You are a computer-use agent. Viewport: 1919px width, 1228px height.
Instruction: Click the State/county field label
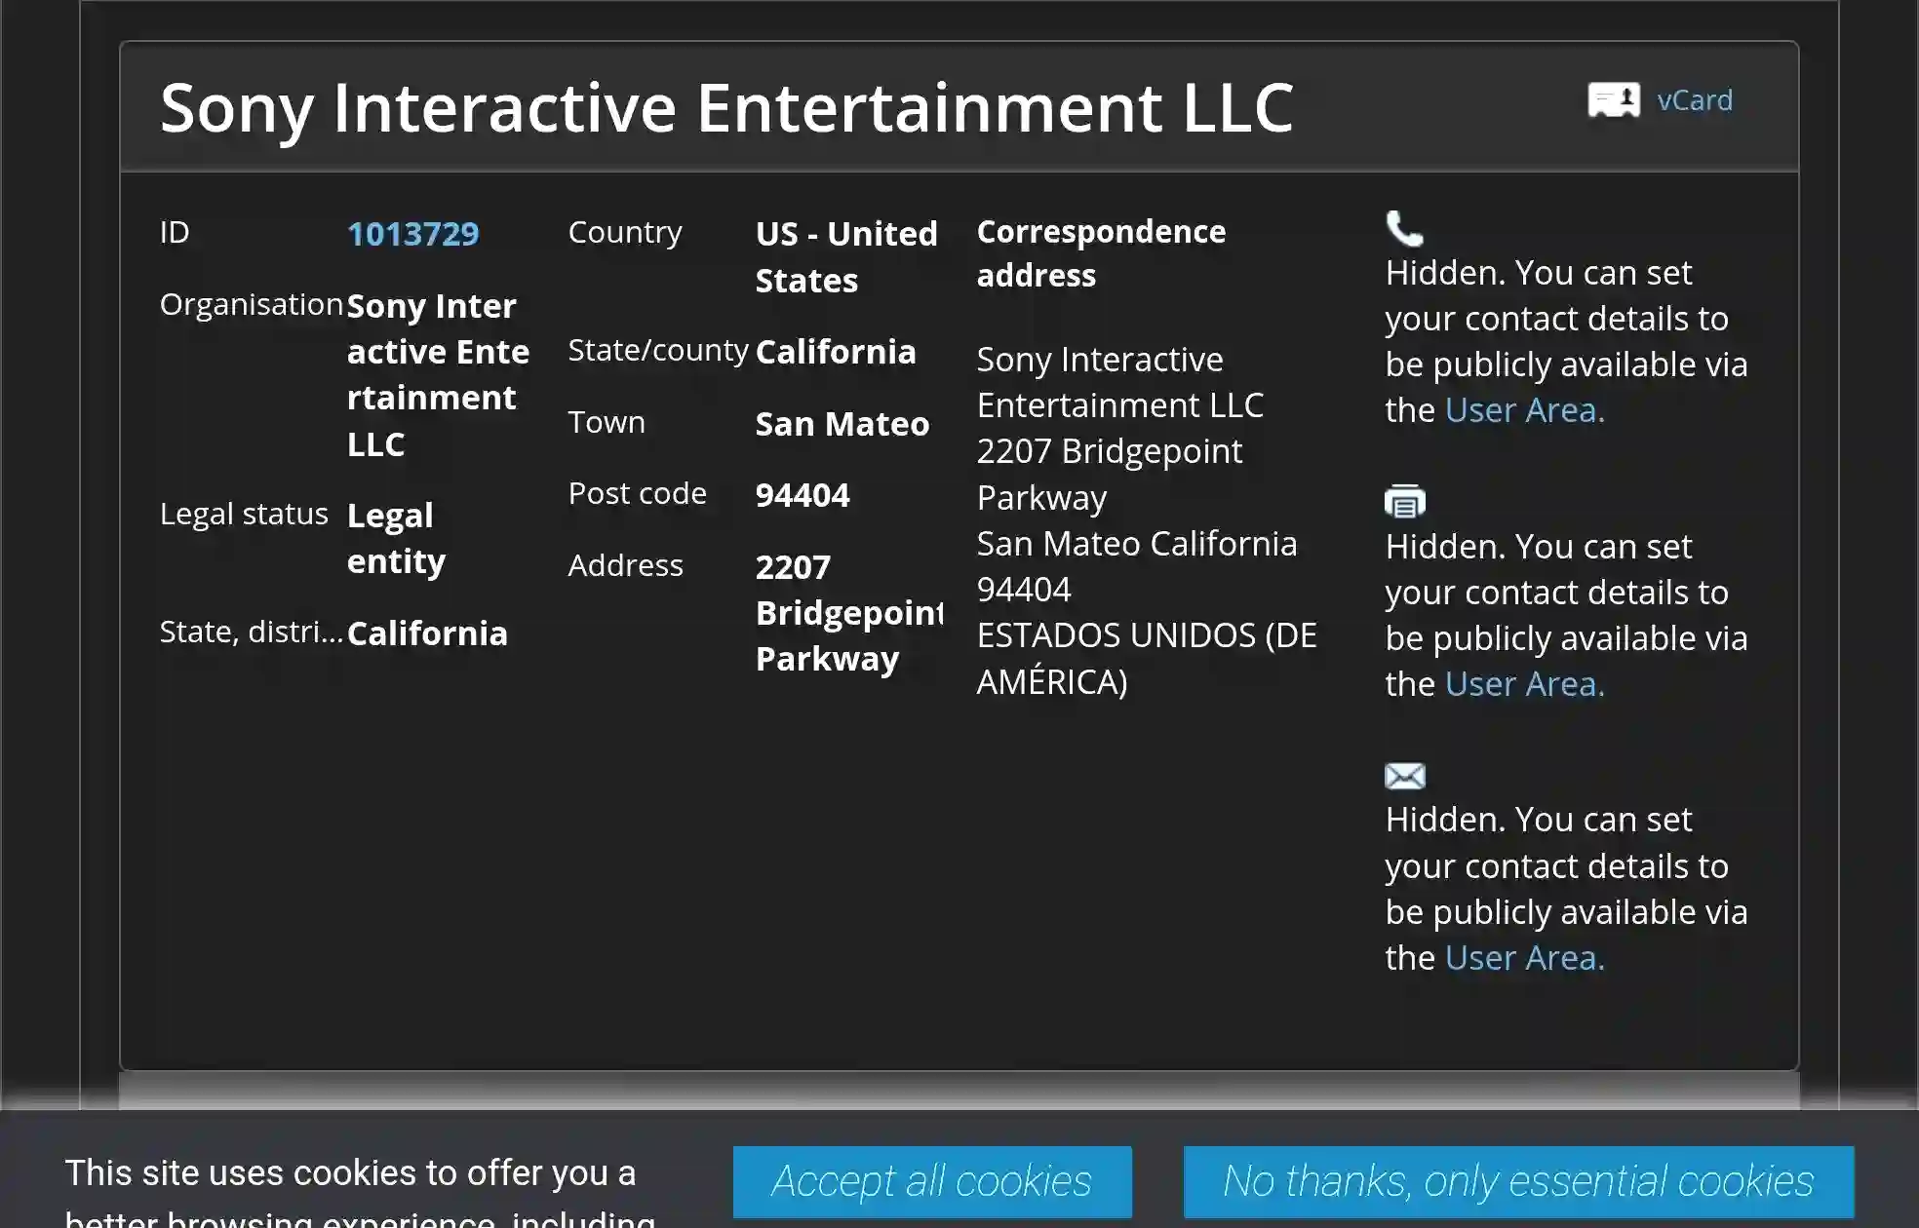(x=658, y=350)
